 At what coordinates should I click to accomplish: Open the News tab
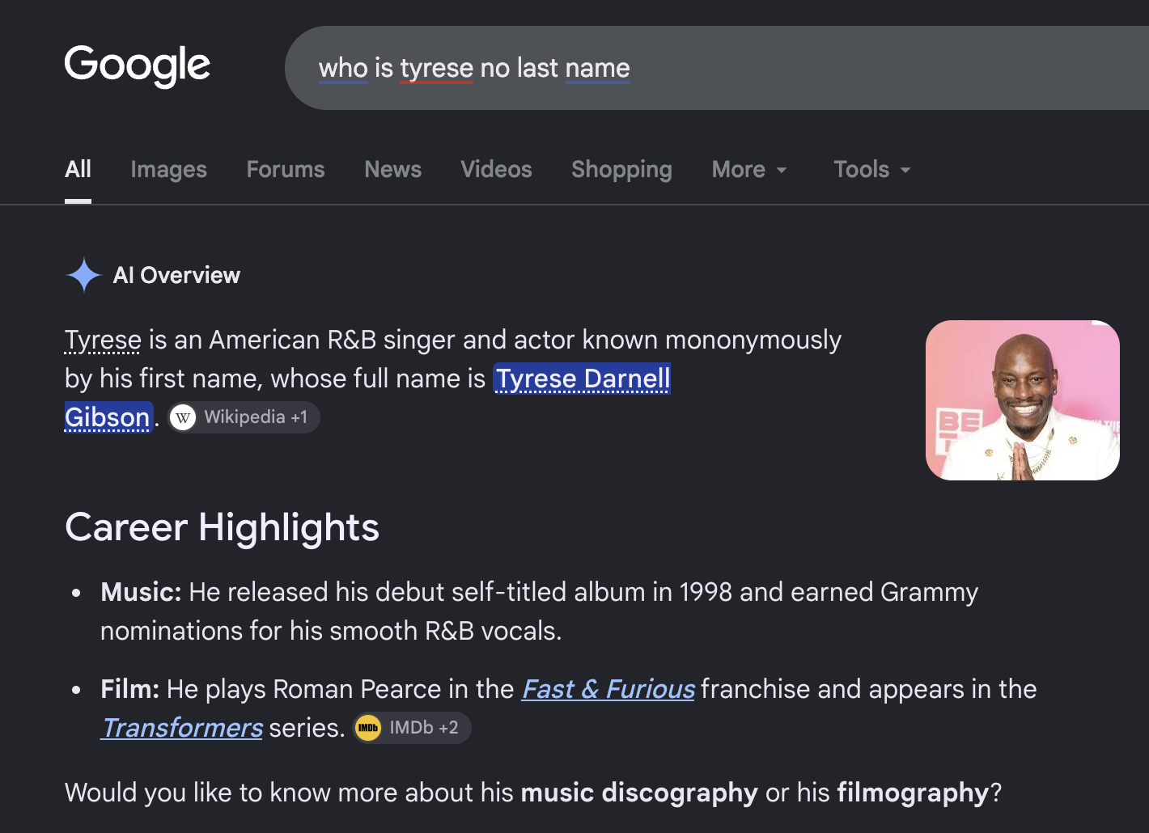[393, 169]
